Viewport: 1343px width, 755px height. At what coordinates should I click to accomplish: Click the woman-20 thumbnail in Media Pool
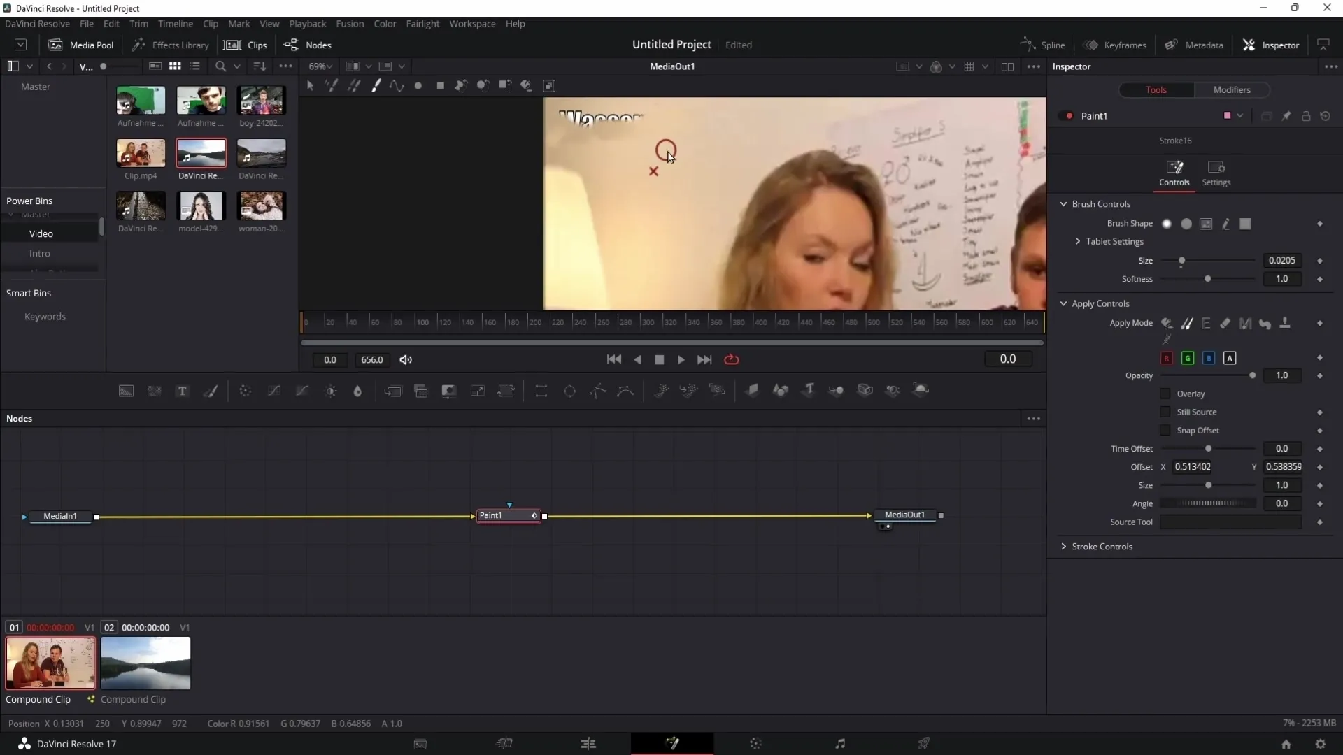tap(262, 206)
